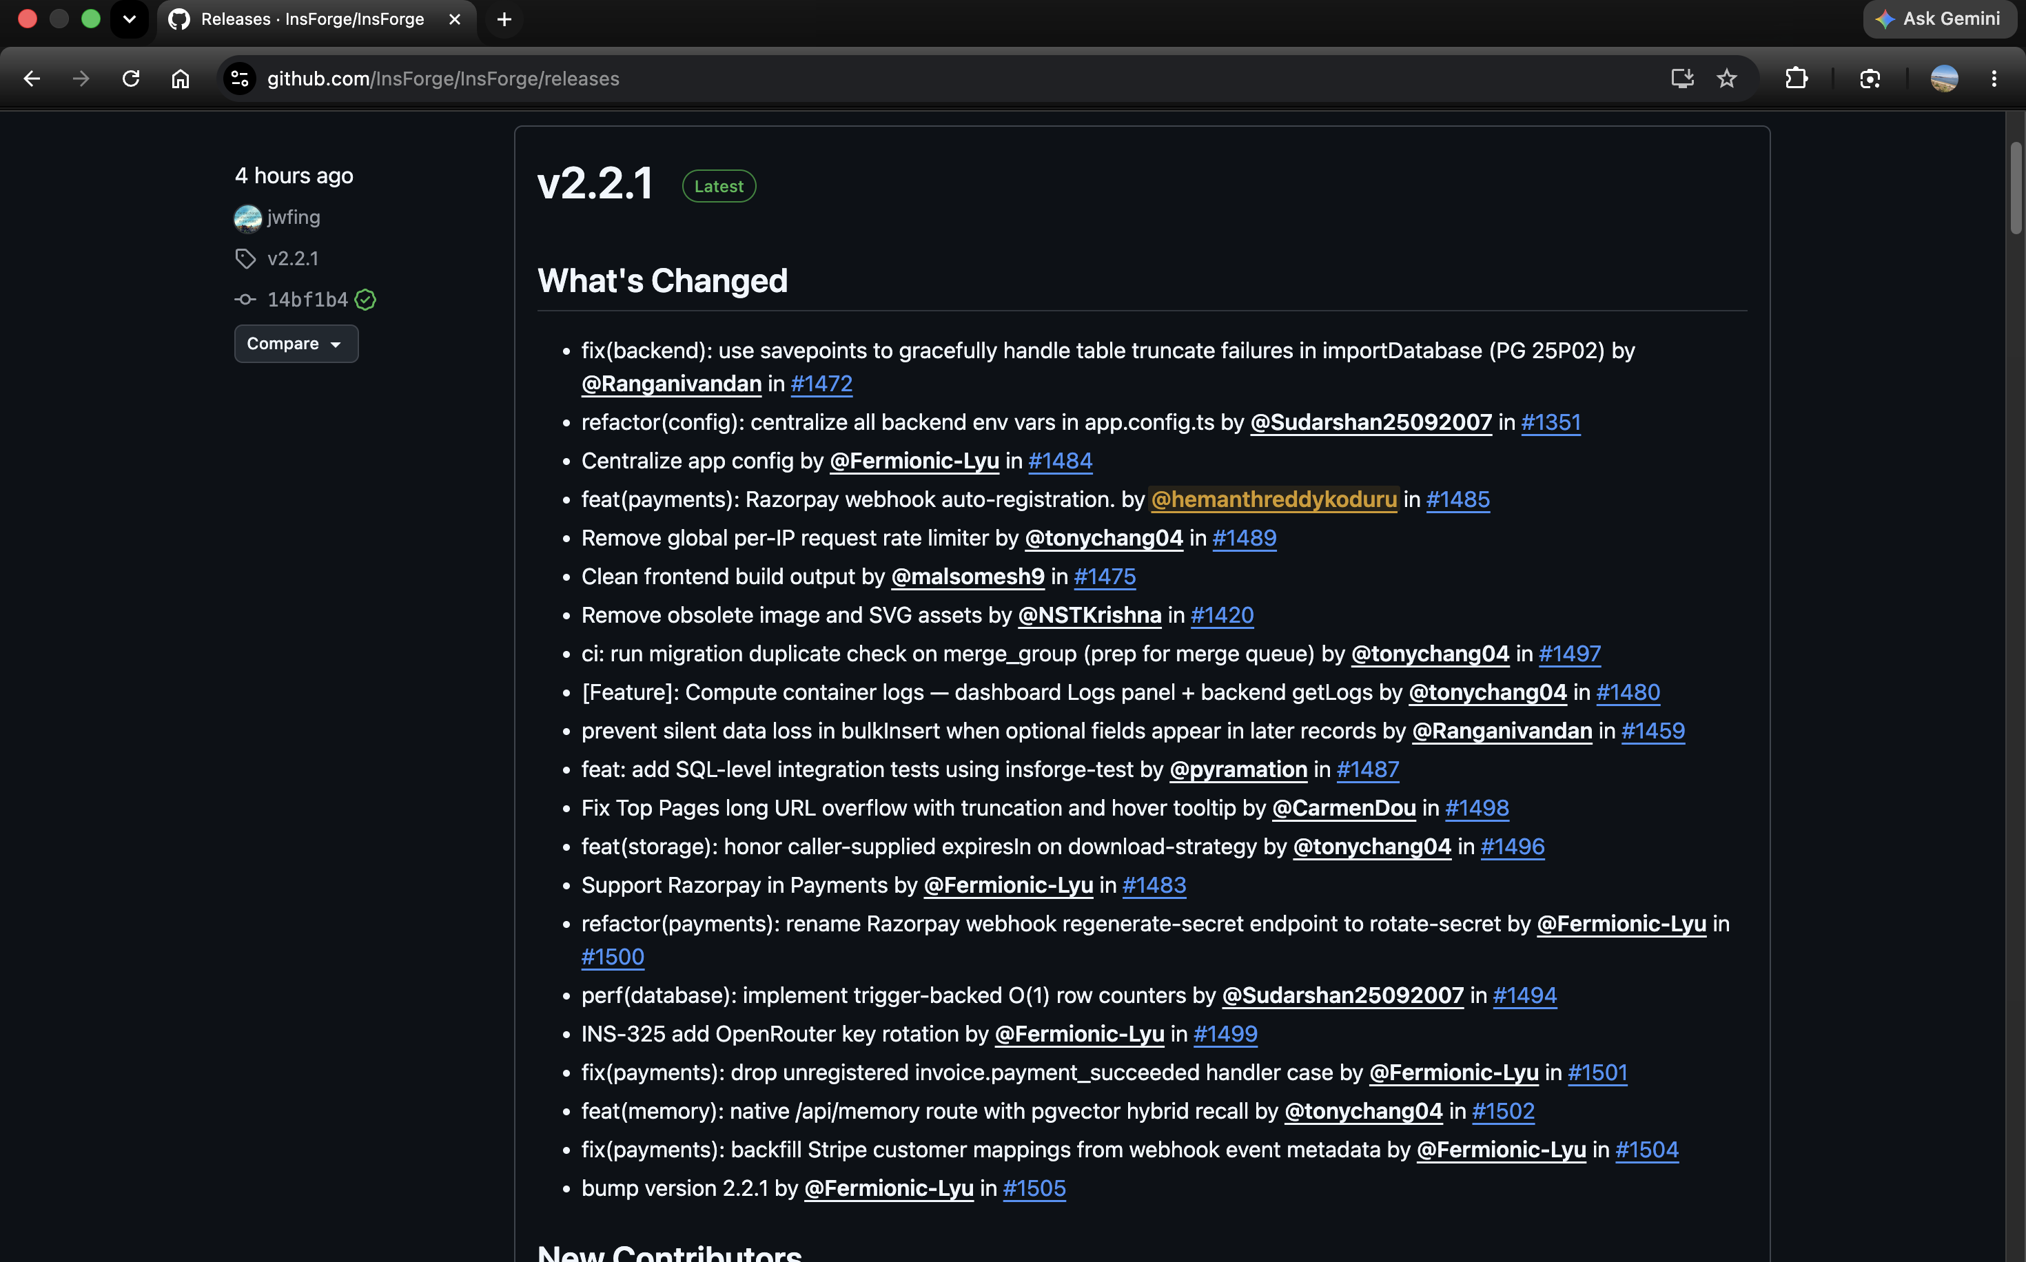This screenshot has width=2026, height=1262.
Task: Click the page vertical scrollbar thumb
Action: tap(2016, 188)
